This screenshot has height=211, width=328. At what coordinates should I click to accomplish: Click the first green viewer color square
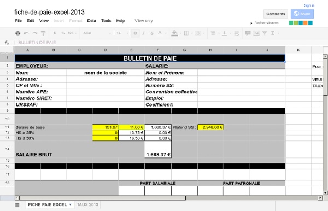click(291, 23)
